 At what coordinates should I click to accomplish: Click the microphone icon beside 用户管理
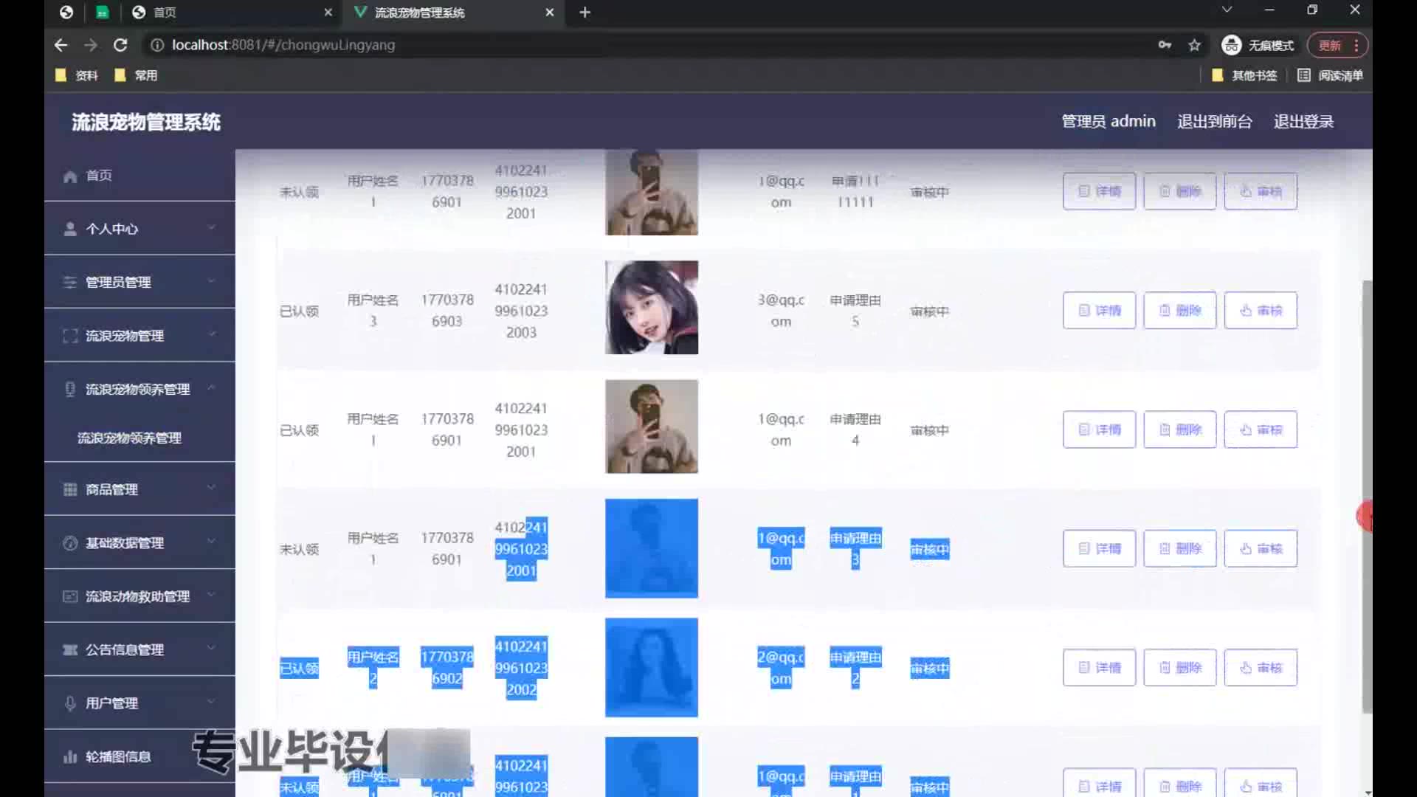click(70, 703)
